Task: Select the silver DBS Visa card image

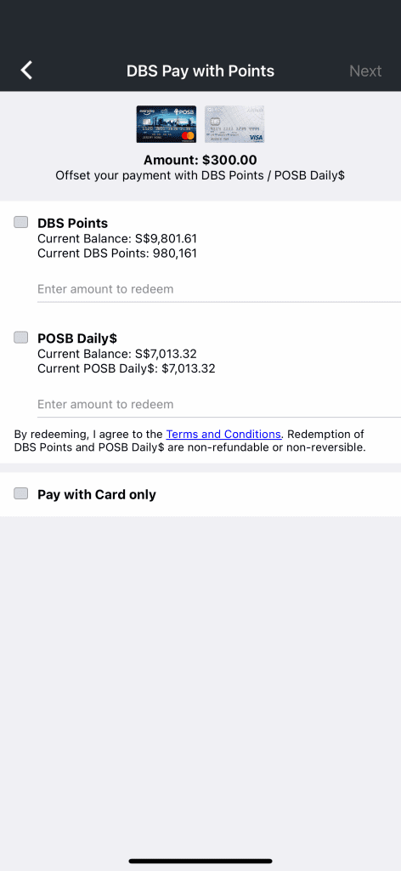Action: pos(234,124)
